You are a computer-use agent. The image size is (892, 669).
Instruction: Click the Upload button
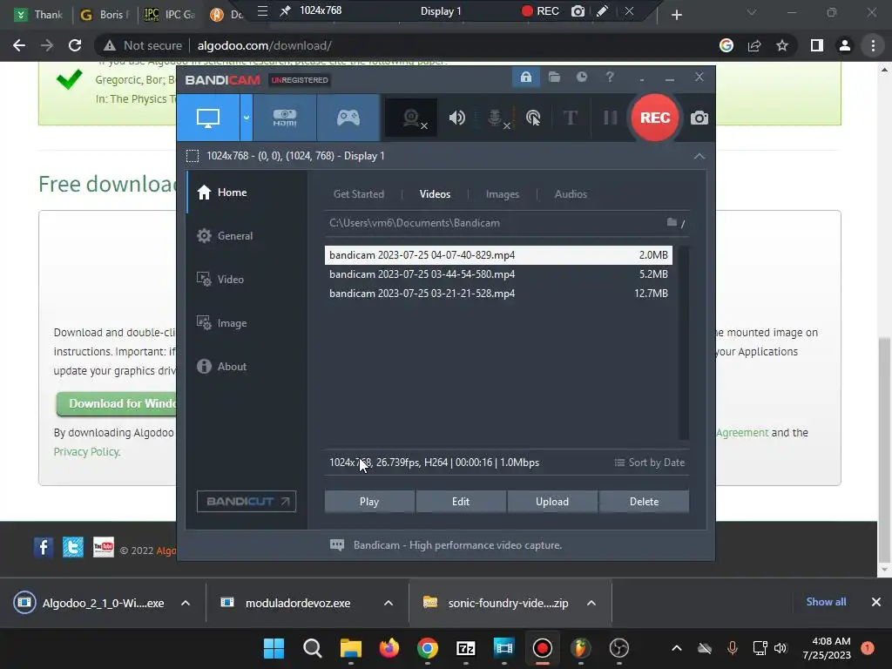coord(551,502)
